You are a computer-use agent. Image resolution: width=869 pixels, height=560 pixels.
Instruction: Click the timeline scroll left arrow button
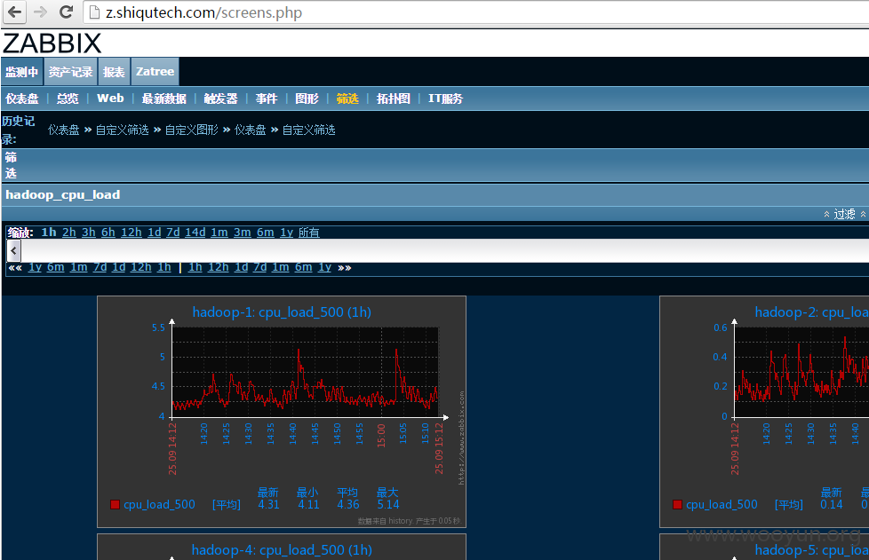pyautogui.click(x=14, y=250)
